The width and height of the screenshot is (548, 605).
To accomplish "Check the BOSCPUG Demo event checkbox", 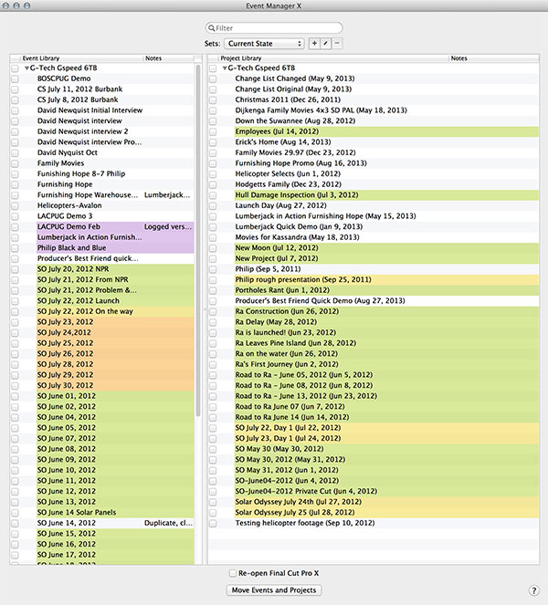I will 15,78.
